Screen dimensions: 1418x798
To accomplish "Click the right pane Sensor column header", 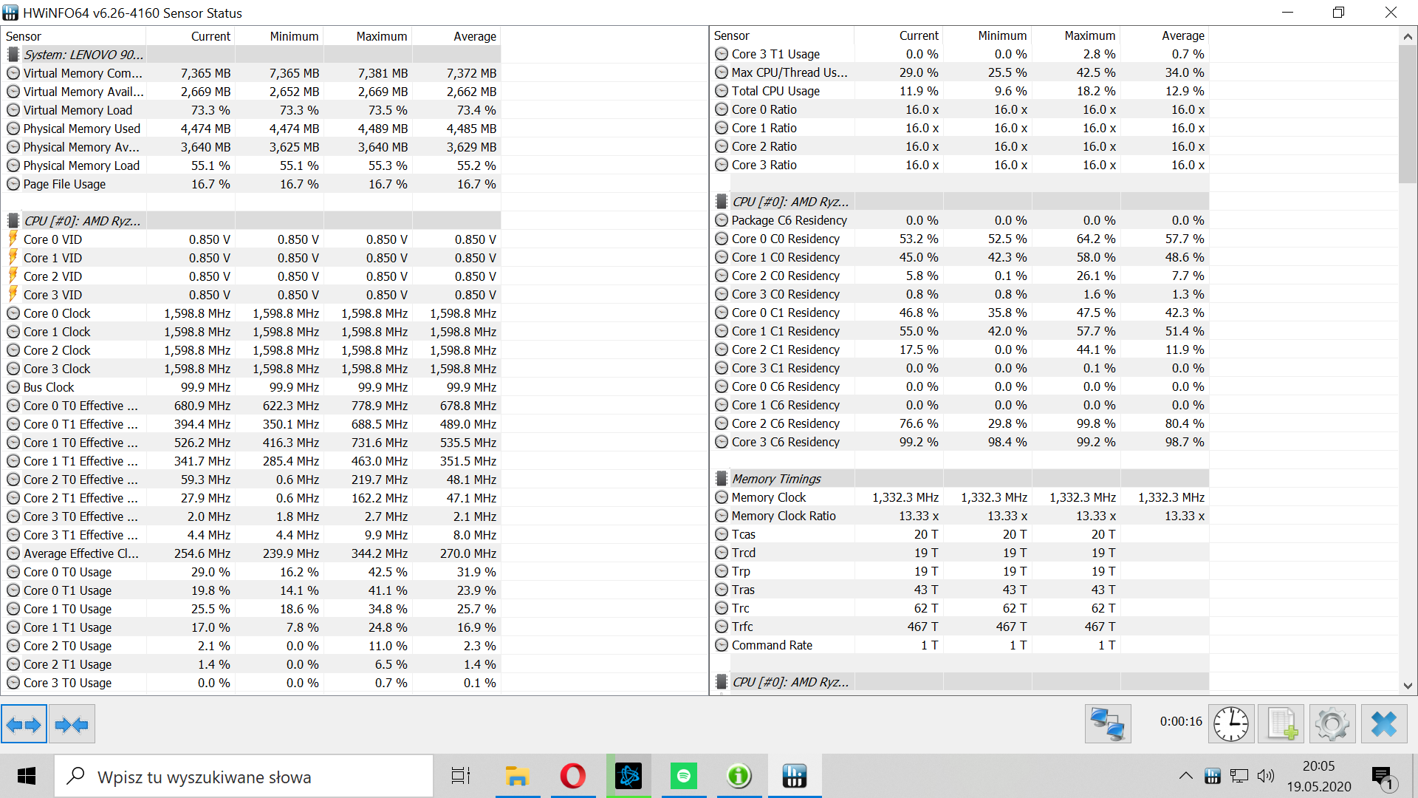I will click(x=783, y=35).
